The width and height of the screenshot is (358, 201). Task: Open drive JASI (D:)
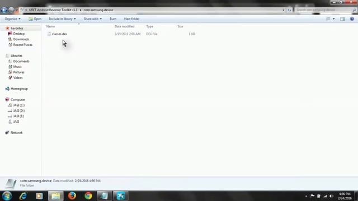click(x=18, y=111)
